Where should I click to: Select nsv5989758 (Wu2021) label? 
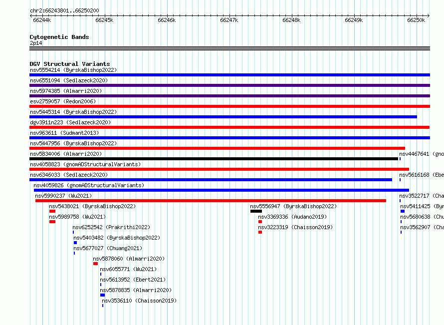(x=77, y=217)
